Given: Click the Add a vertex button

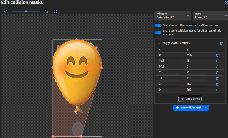Looking at the screenshot, I should click(190, 99).
